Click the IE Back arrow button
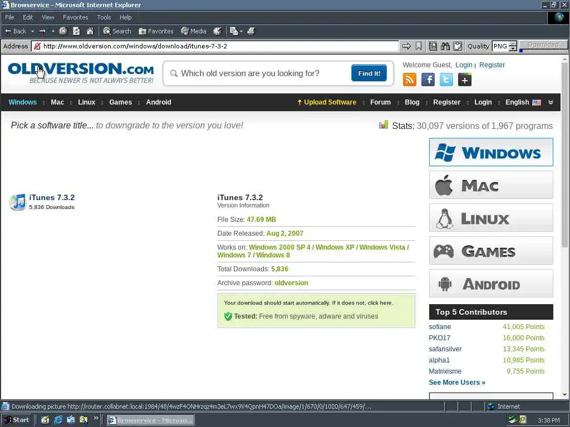This screenshot has height=427, width=570. [15, 31]
